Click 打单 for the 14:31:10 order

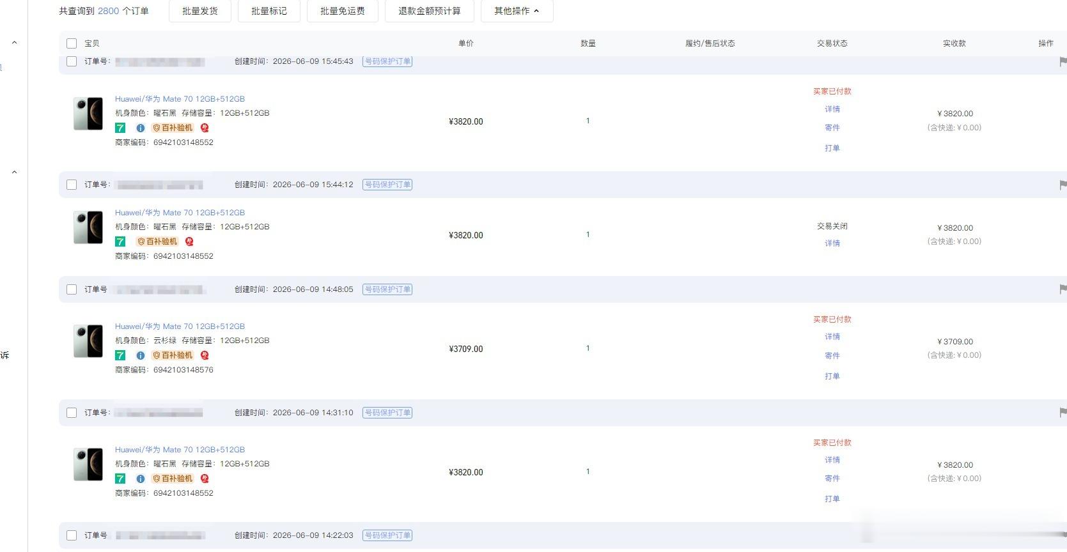pos(832,499)
